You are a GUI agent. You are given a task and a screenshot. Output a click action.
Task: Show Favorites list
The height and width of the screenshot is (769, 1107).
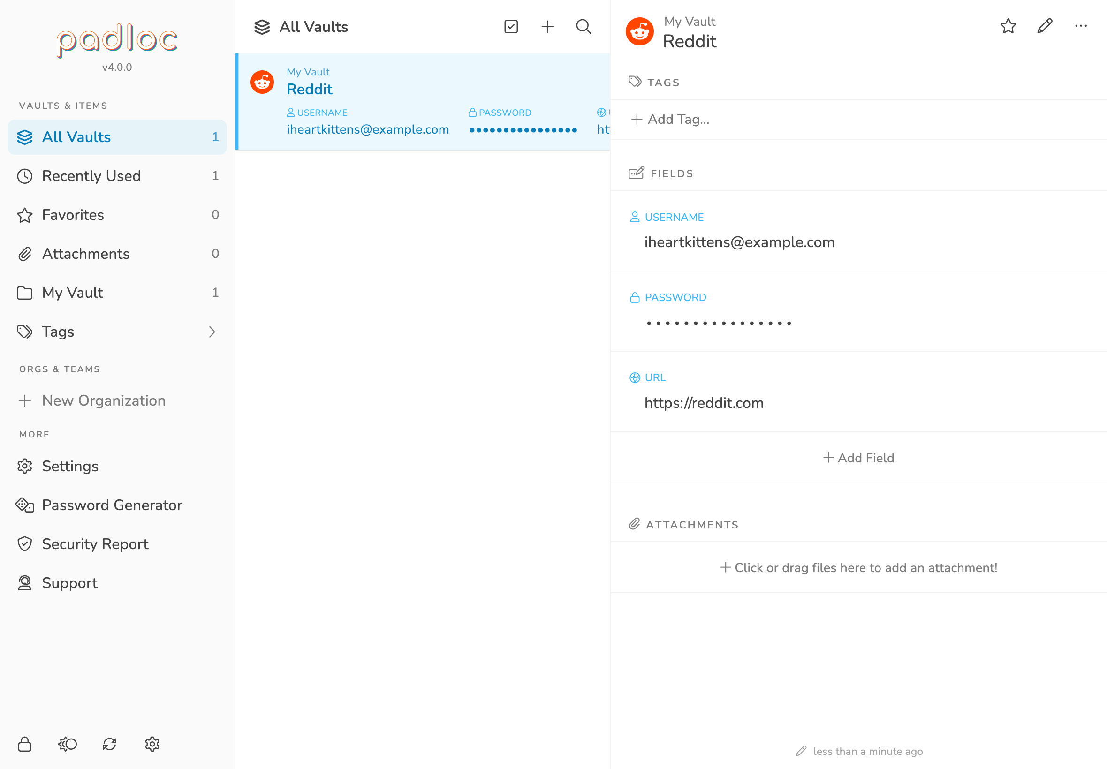117,215
